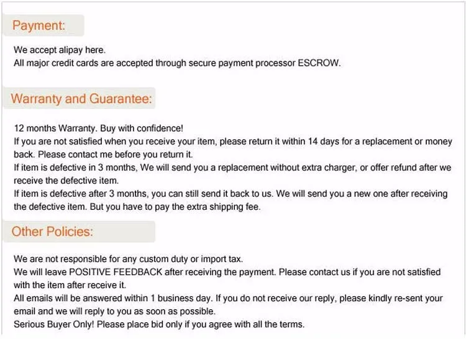Viewport: 466px width, 339px height.
Task: Click 'reply to you as soon as possible'
Action: coord(150,311)
